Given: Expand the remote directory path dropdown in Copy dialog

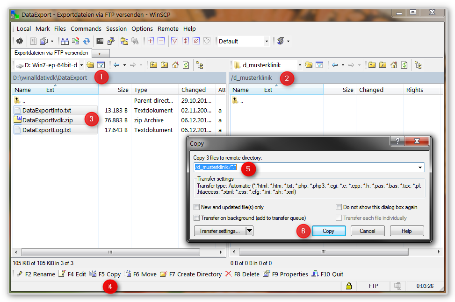Looking at the screenshot, I should pos(420,167).
